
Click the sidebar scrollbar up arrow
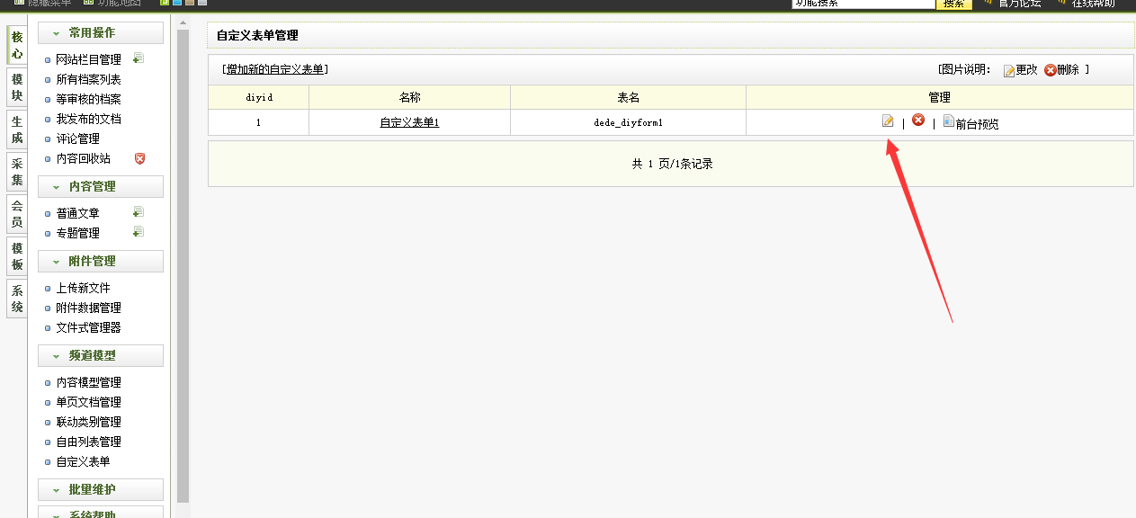(x=183, y=22)
